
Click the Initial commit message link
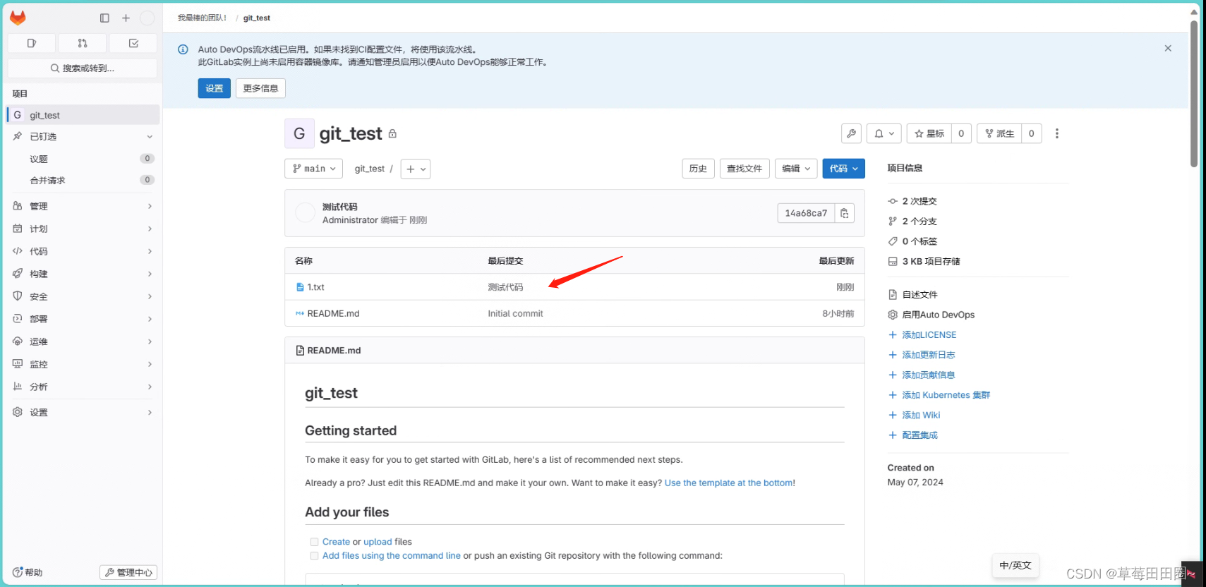(x=515, y=313)
